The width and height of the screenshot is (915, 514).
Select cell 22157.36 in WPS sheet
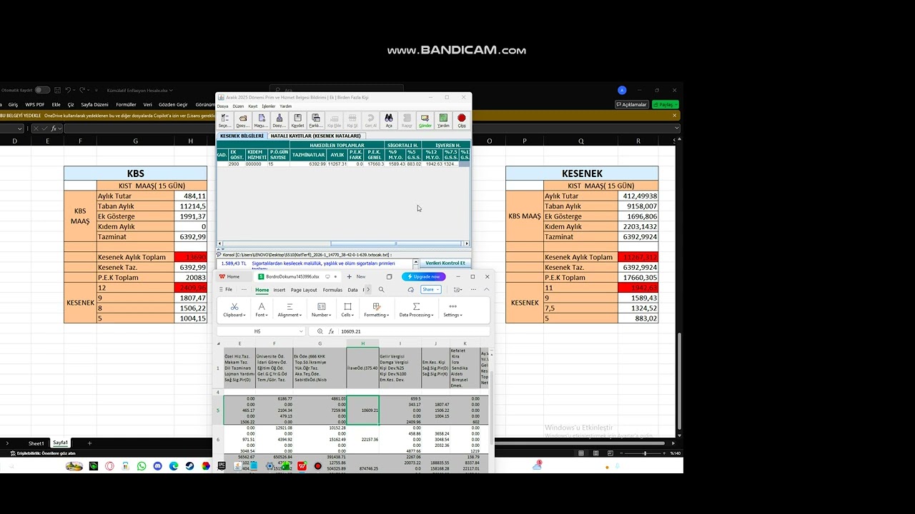pyautogui.click(x=362, y=439)
